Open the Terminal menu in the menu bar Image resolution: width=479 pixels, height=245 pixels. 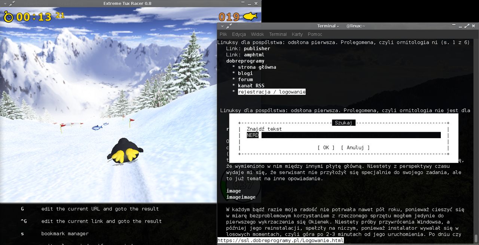278,34
